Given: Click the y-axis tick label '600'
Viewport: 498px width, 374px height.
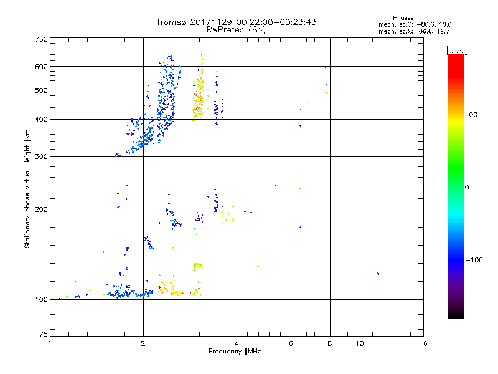Looking at the screenshot, I should [x=41, y=67].
